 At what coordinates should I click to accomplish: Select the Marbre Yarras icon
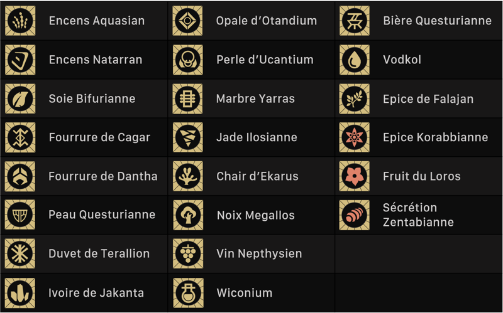(187, 98)
